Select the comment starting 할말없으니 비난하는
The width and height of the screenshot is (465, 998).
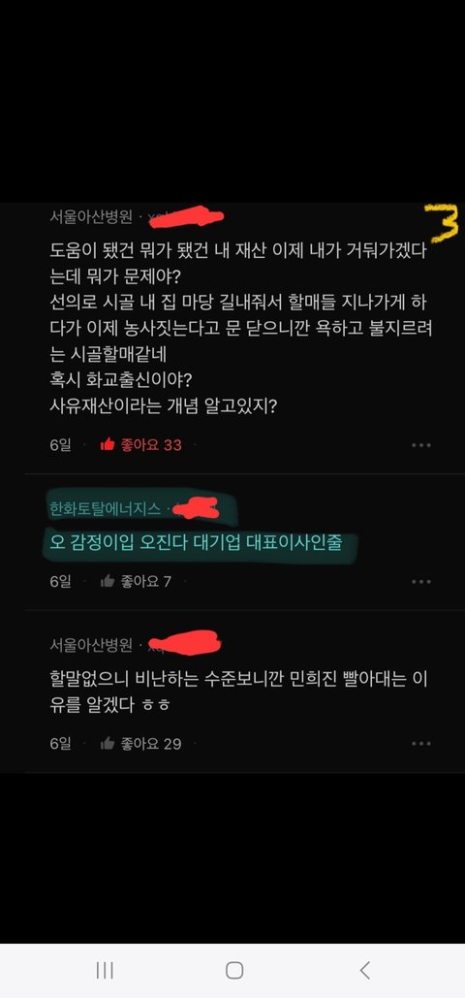pos(238,692)
